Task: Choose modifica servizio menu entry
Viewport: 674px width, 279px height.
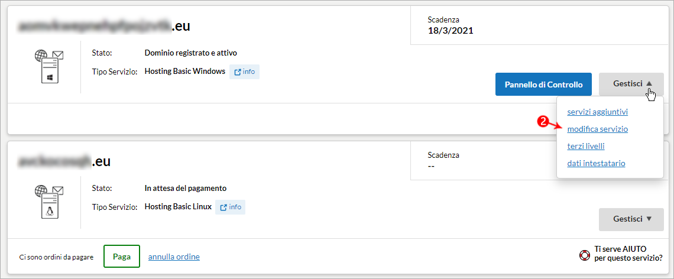Action: [x=598, y=129]
